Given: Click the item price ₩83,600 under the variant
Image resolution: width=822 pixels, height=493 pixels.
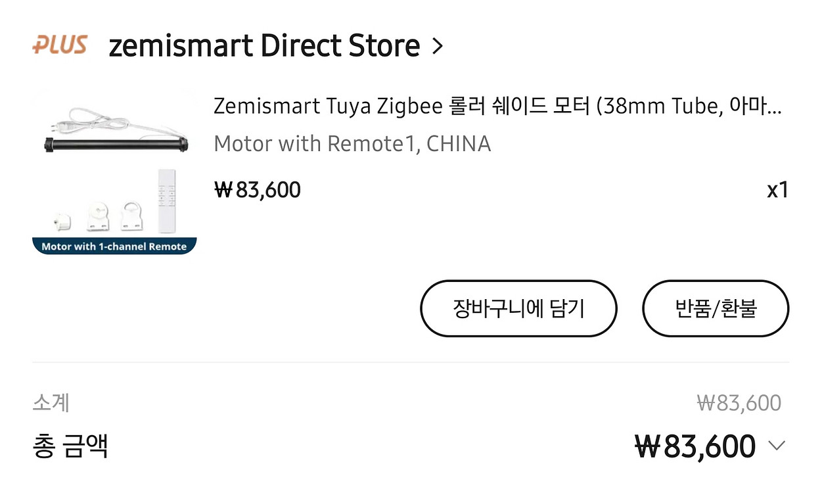Looking at the screenshot, I should click(258, 190).
